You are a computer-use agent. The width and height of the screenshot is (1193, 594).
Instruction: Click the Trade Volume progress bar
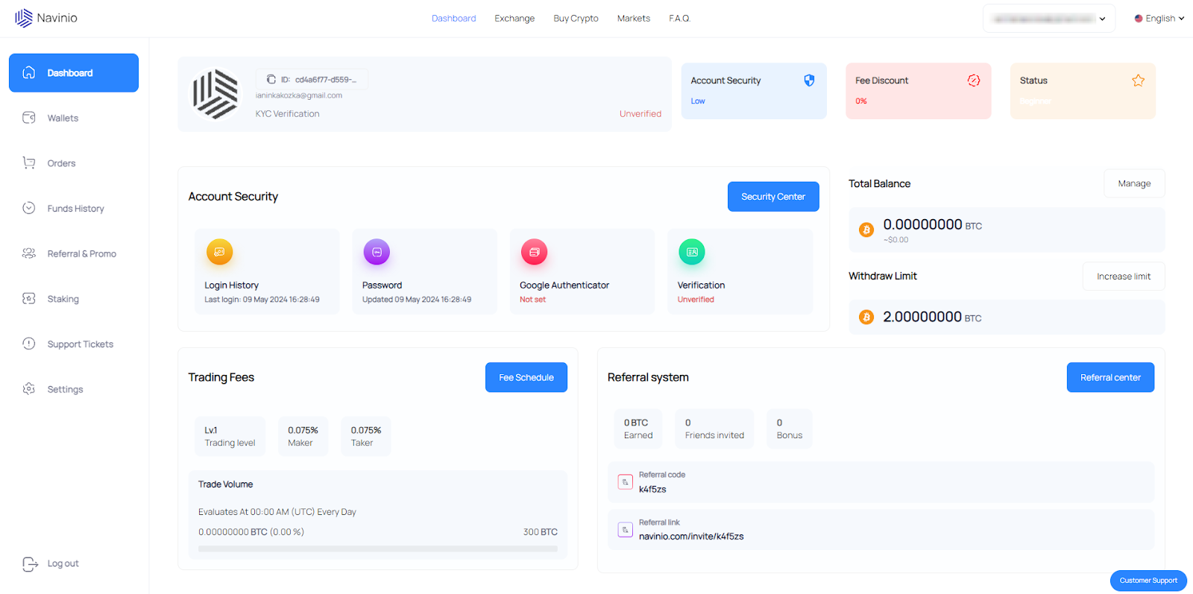click(378, 549)
